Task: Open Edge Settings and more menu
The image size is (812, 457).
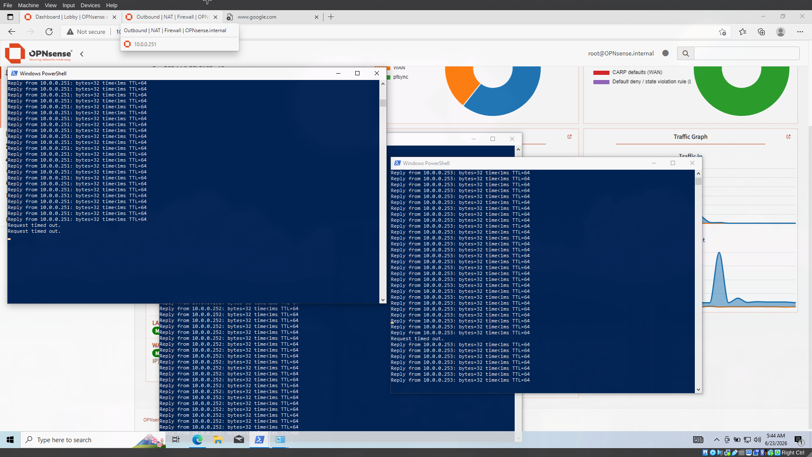Action: pos(800,32)
